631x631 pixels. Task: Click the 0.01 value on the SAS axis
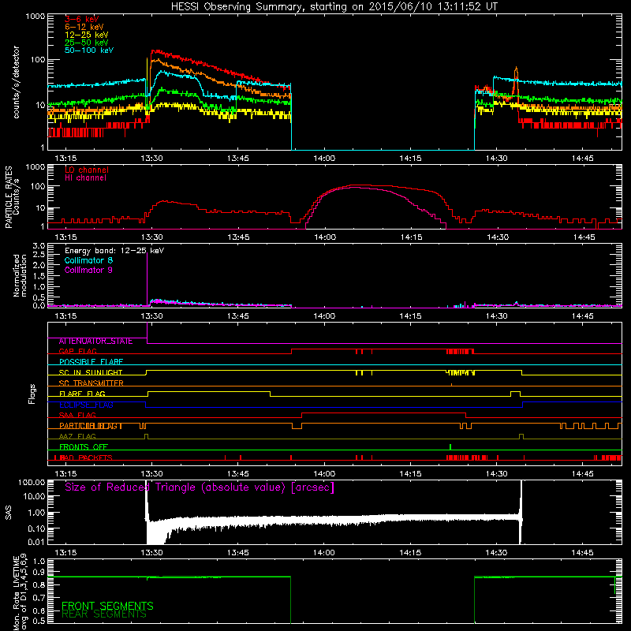36,542
